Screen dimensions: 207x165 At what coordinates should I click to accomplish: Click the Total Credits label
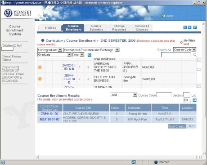pos(177,126)
